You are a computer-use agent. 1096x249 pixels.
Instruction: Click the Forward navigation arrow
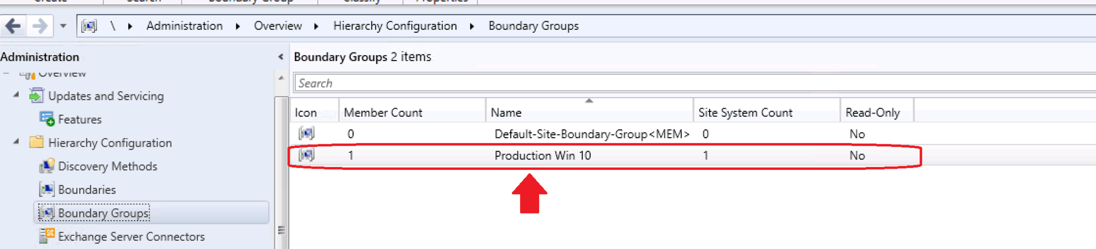(39, 26)
